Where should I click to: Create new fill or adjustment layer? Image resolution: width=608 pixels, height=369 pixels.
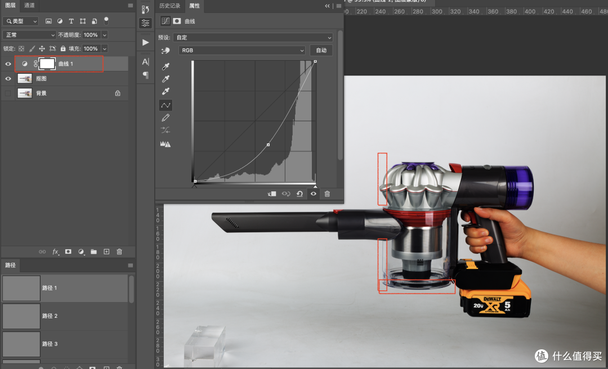tap(81, 251)
